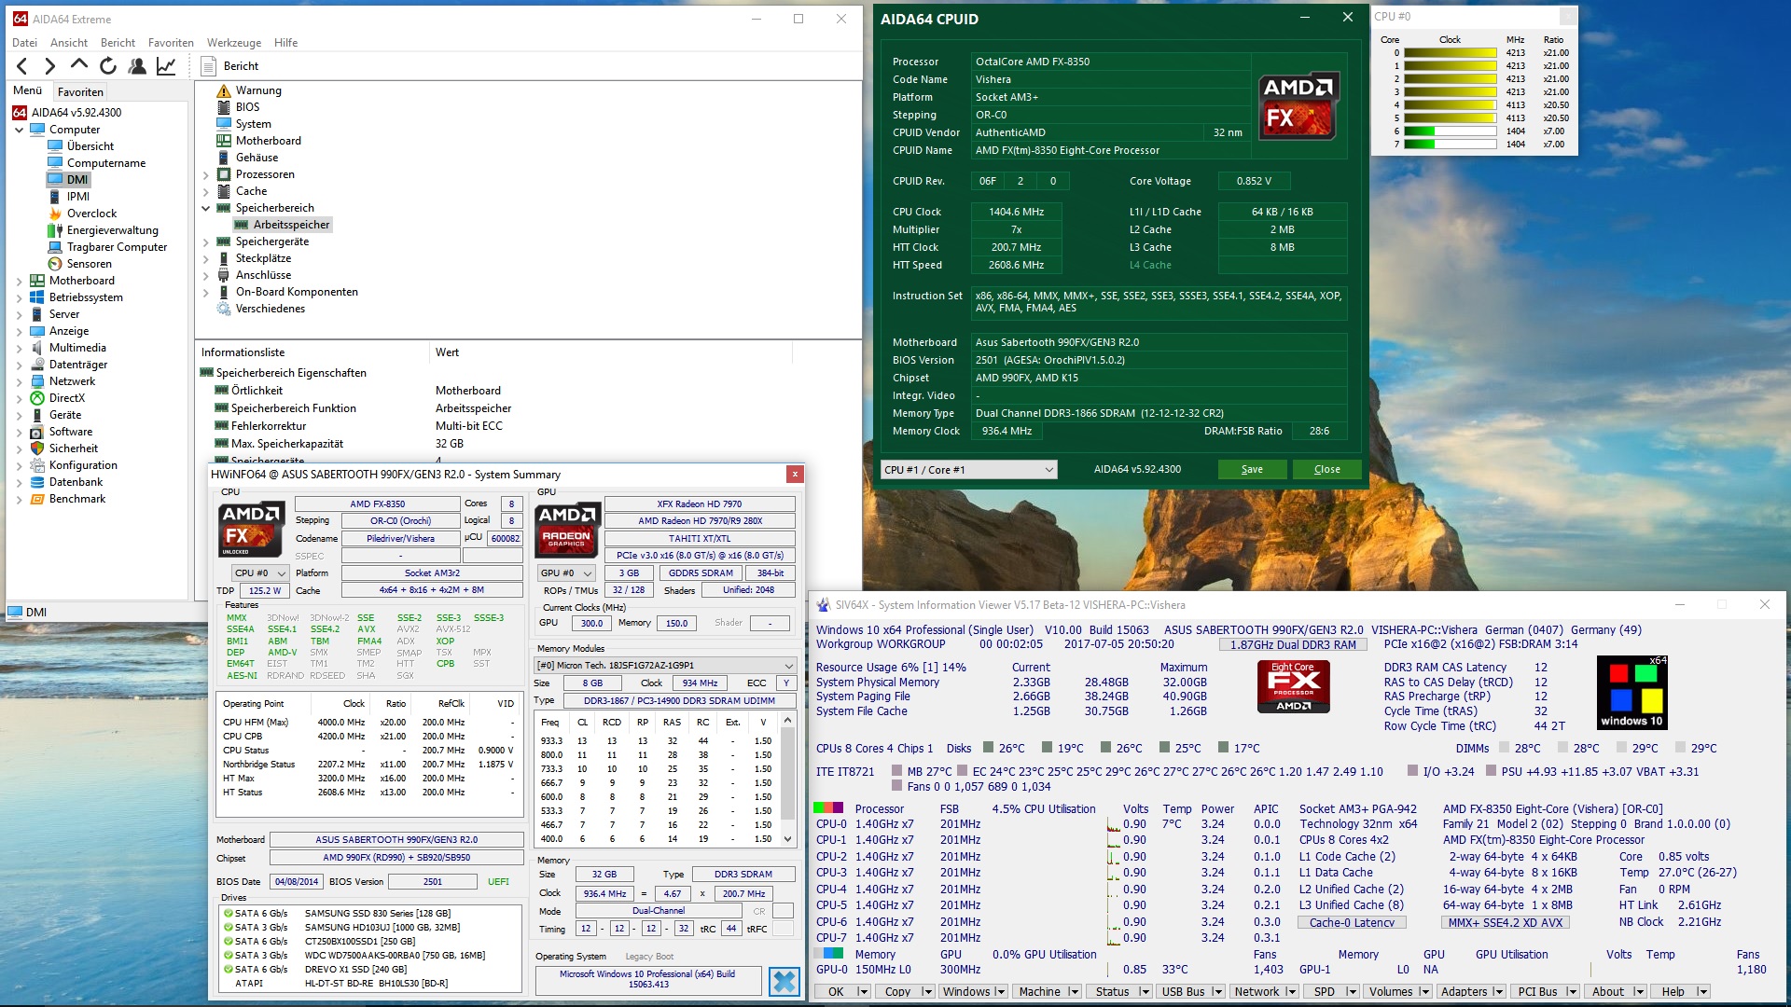1791x1007 pixels.
Task: Click the Overclock flame icon
Action: click(55, 214)
